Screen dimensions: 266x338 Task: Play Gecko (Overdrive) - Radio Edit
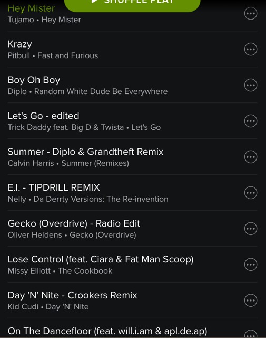coord(121,229)
